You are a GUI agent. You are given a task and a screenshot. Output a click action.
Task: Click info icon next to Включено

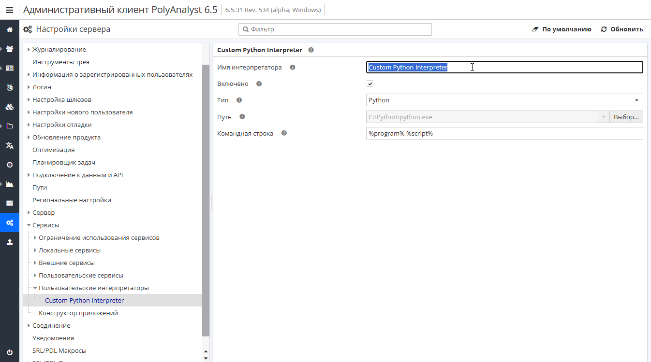pos(259,84)
